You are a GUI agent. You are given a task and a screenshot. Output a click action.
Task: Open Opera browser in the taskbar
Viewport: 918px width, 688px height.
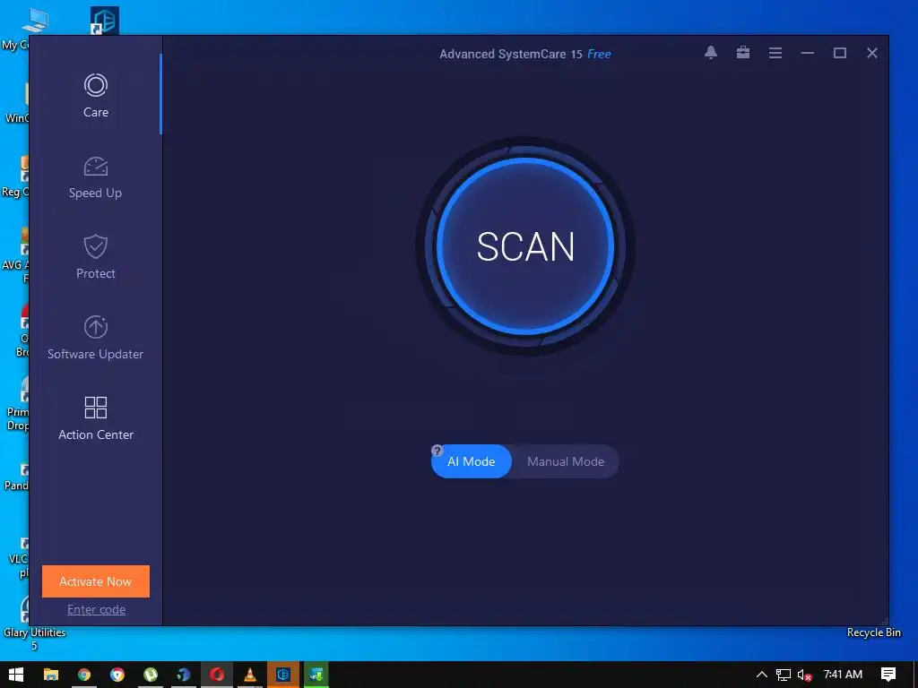click(x=217, y=675)
